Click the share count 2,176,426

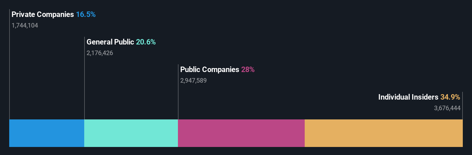pyautogui.click(x=100, y=53)
